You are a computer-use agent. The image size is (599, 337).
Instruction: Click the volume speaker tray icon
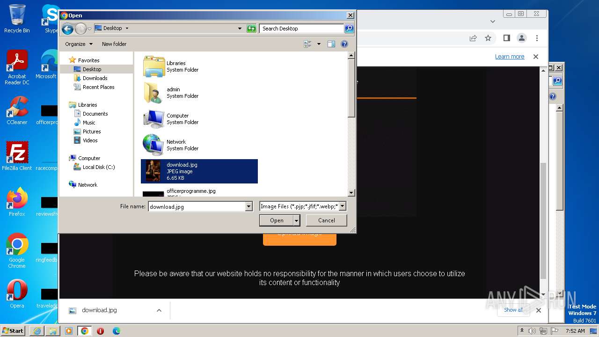coord(532,331)
